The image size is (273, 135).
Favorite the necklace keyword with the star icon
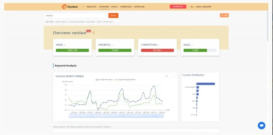pos(94,33)
